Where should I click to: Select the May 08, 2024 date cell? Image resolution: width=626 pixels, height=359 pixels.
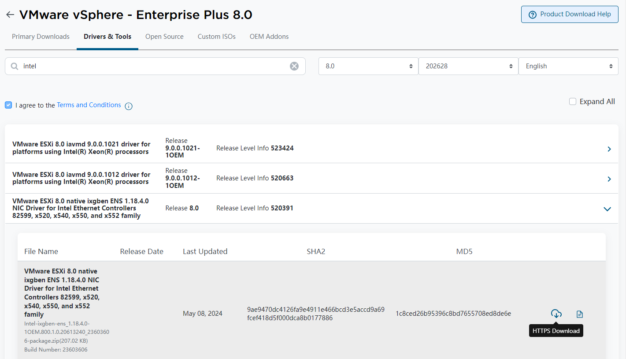(203, 314)
